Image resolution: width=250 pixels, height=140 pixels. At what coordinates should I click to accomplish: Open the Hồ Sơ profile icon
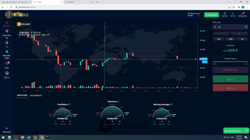click(233, 14)
